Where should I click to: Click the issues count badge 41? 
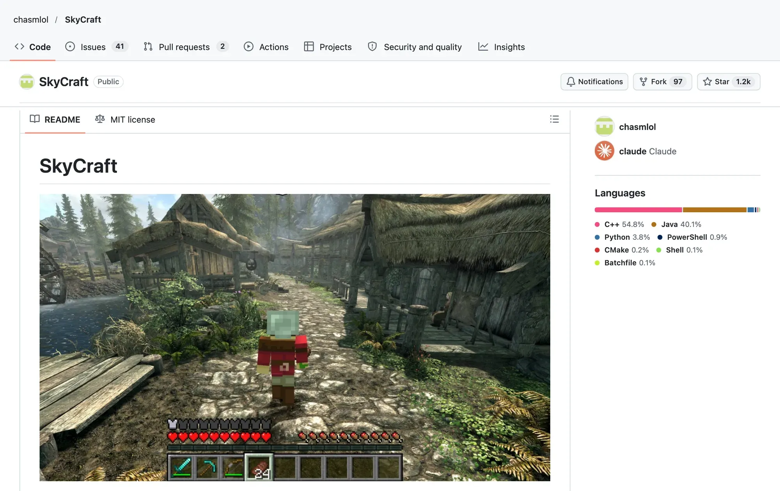click(120, 46)
